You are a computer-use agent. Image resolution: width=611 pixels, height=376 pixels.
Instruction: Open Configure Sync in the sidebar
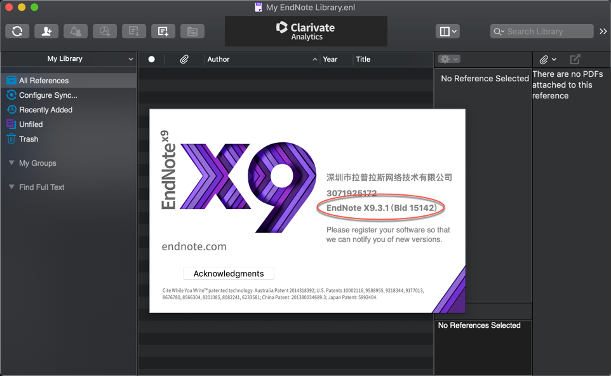[x=48, y=95]
